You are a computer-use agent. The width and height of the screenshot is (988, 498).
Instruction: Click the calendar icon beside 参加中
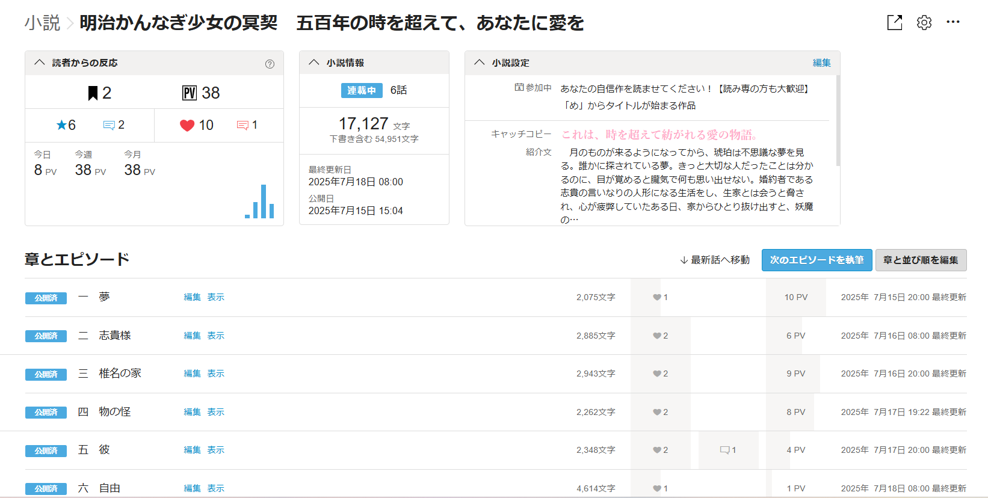click(519, 87)
